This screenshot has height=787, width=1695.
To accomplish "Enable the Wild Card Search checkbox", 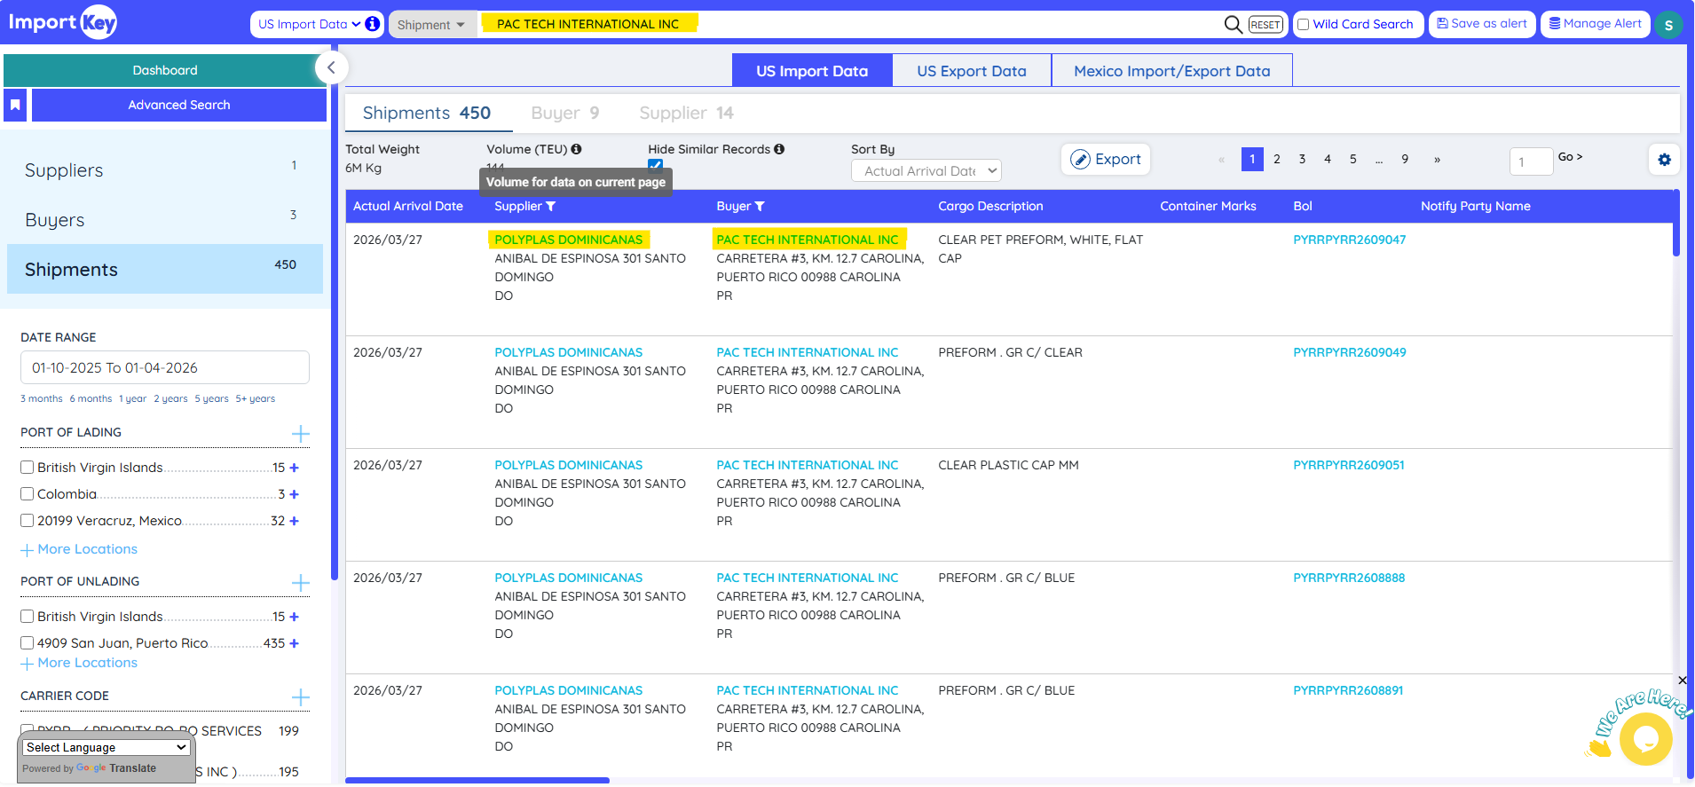I will [x=1304, y=25].
